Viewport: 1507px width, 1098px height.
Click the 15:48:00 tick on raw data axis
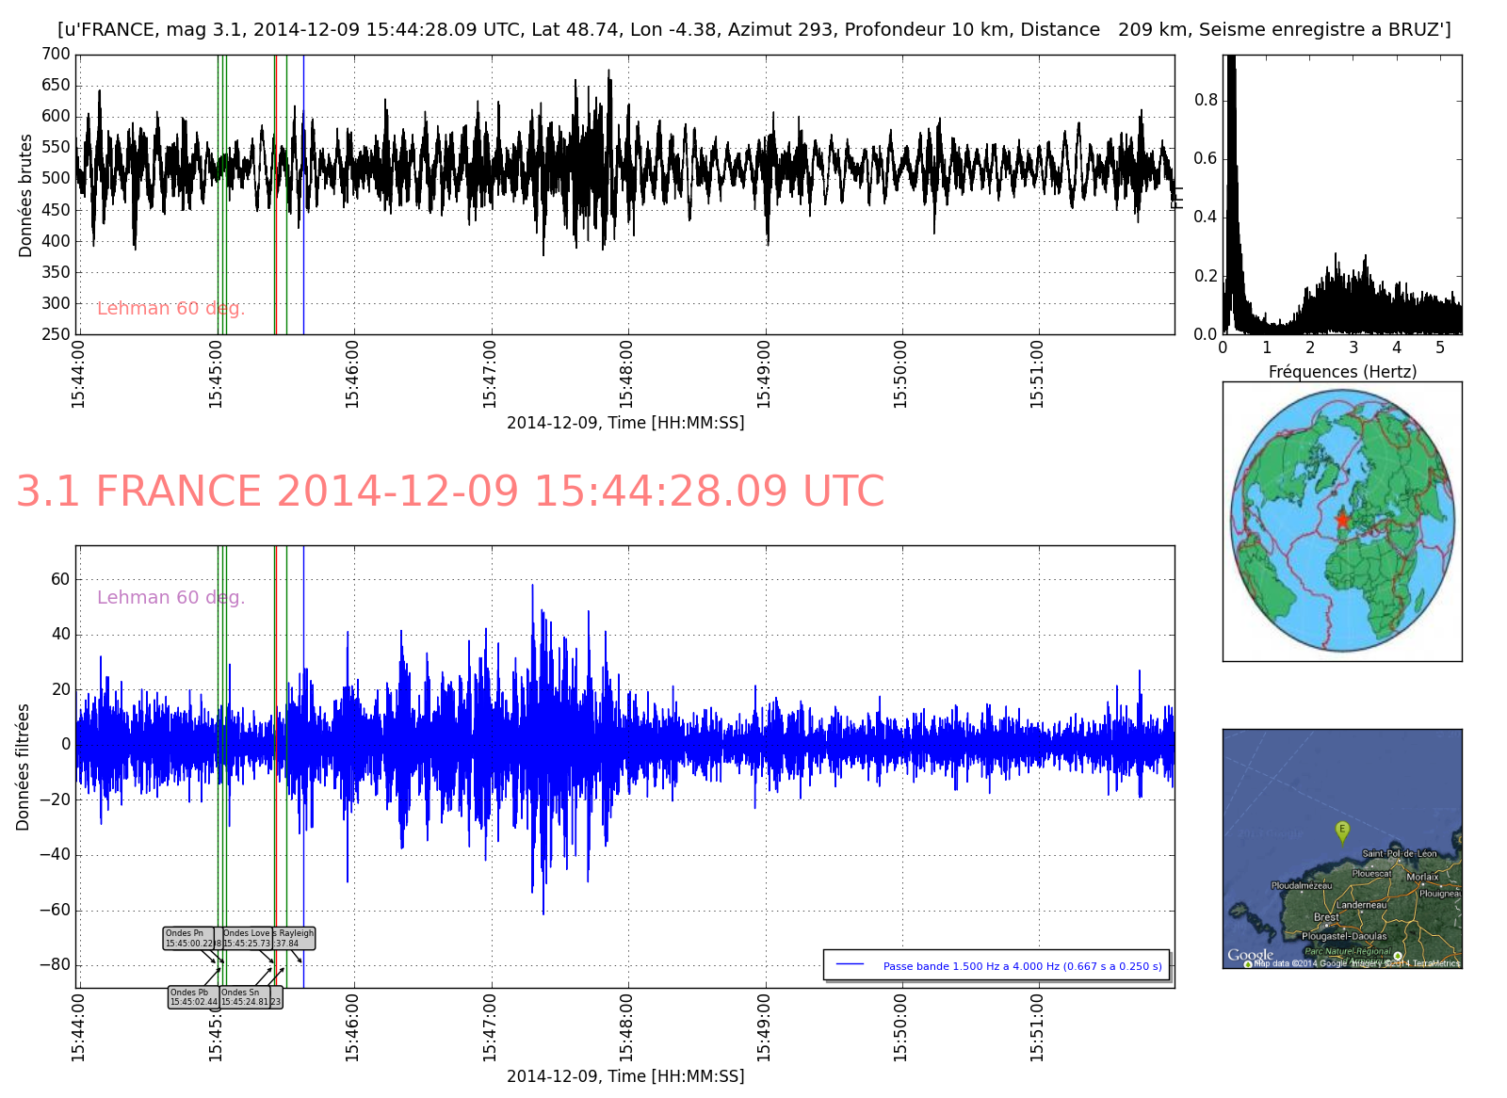626,375
